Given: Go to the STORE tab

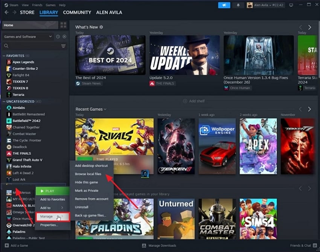Looking at the screenshot, I should [x=27, y=12].
